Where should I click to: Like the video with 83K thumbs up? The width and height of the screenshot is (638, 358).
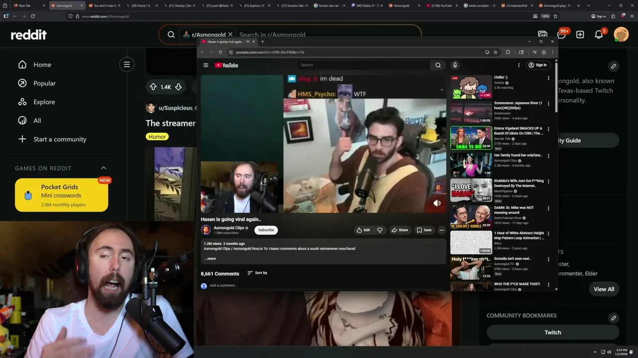363,230
